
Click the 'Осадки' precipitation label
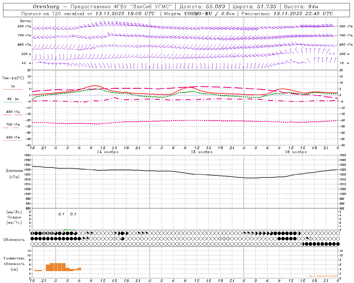pos(14,217)
